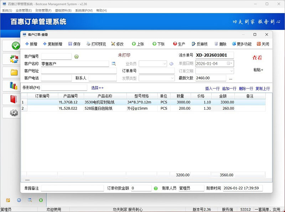
Task: Click the 条形码(F4) barcode input field
Action: pyautogui.click(x=64, y=88)
